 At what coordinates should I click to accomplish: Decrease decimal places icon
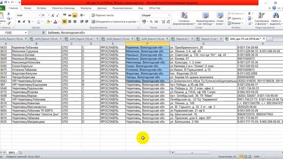[168, 22]
